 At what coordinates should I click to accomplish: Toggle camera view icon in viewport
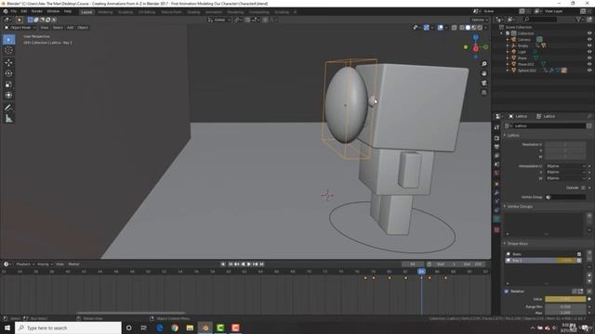click(483, 83)
